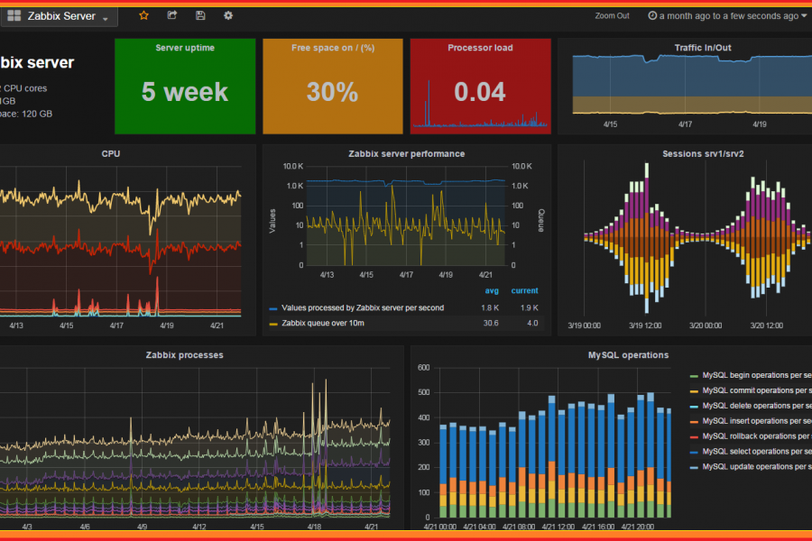Toggle MySQL begin operations legend entry
The image size is (812, 541).
757,375
